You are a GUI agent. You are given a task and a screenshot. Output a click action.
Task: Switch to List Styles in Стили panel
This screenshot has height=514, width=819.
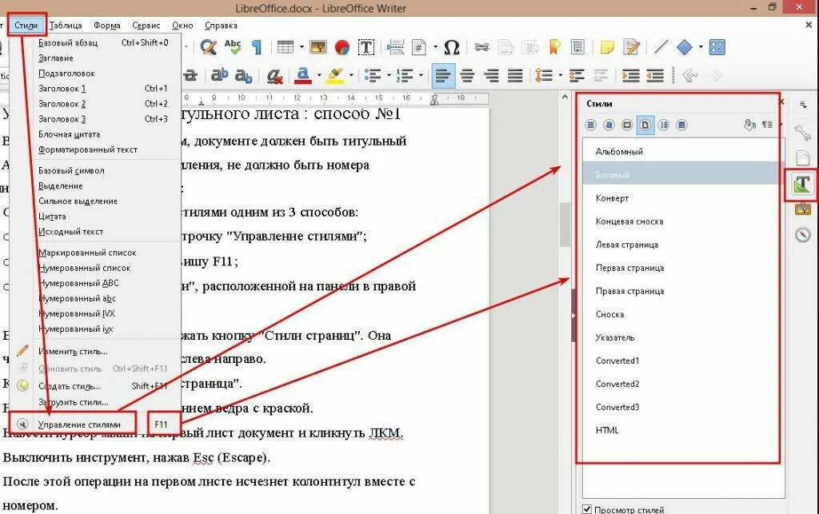point(664,125)
